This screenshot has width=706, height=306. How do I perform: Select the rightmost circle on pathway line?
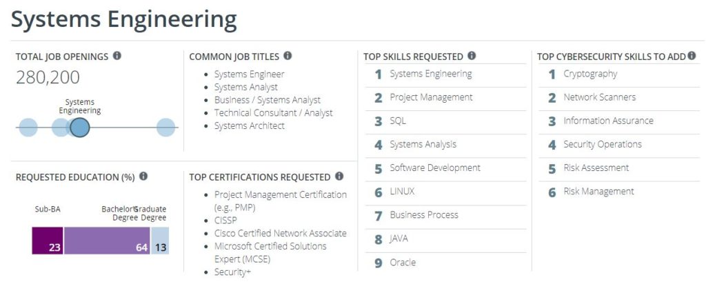(165, 127)
